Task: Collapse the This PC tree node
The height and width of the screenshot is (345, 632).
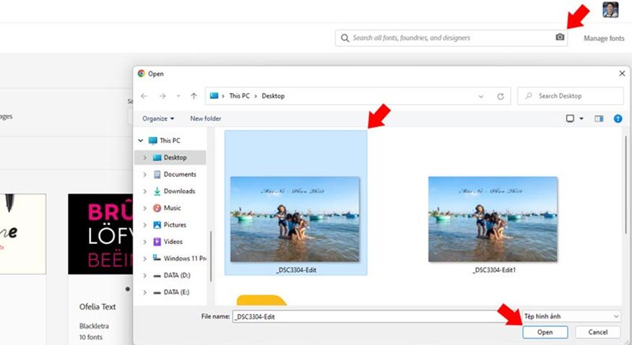Action: click(141, 141)
